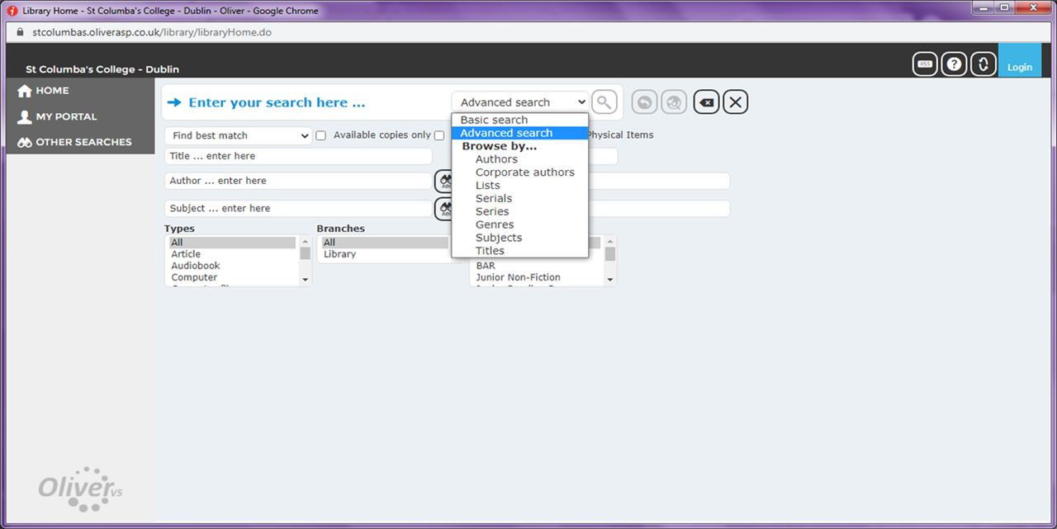The image size is (1057, 529).
Task: Choose Basic search from dropdown list
Action: [x=520, y=120]
